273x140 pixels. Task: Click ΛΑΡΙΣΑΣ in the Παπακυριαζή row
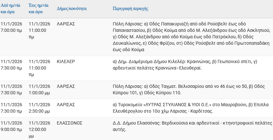(x=66, y=24)
